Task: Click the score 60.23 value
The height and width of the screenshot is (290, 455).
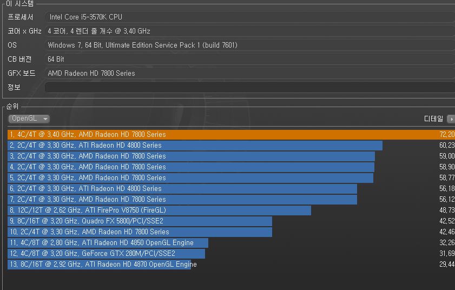Action: [447, 145]
